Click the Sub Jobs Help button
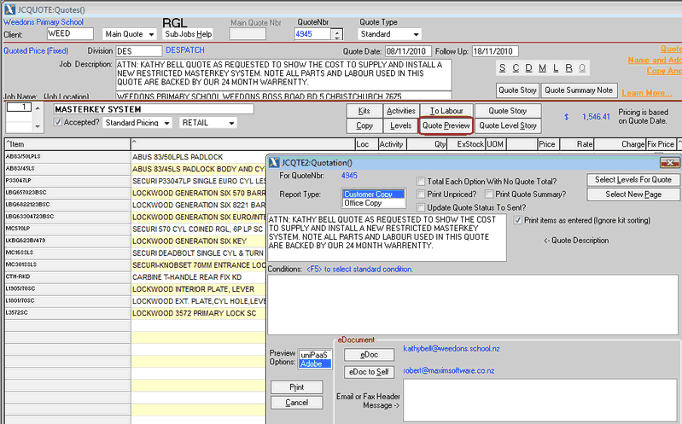The image size is (682, 424). coord(189,34)
